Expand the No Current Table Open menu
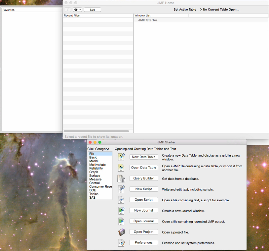The image size is (269, 251). tap(219, 10)
